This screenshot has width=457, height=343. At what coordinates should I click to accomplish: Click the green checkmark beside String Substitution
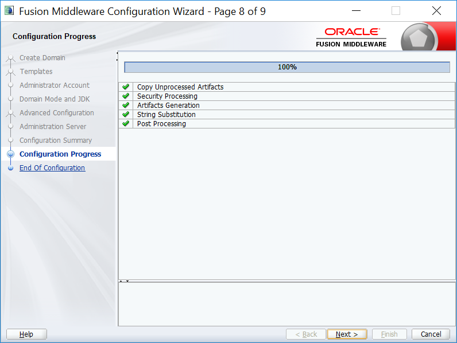[126, 115]
